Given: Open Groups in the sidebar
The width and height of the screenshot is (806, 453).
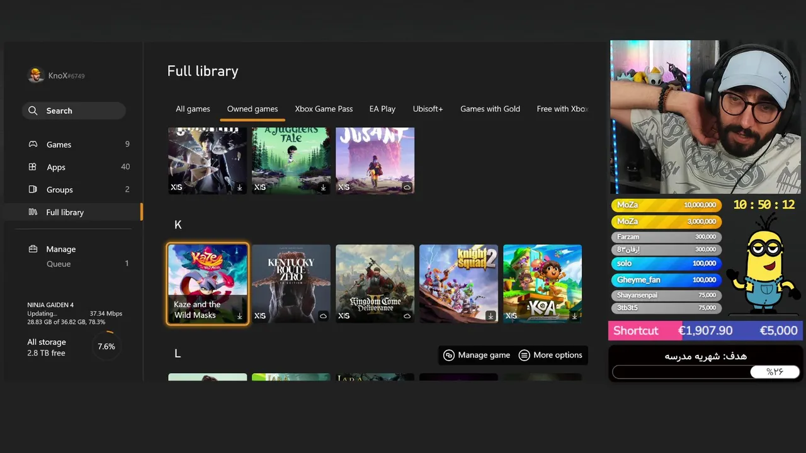Looking at the screenshot, I should pyautogui.click(x=74, y=190).
